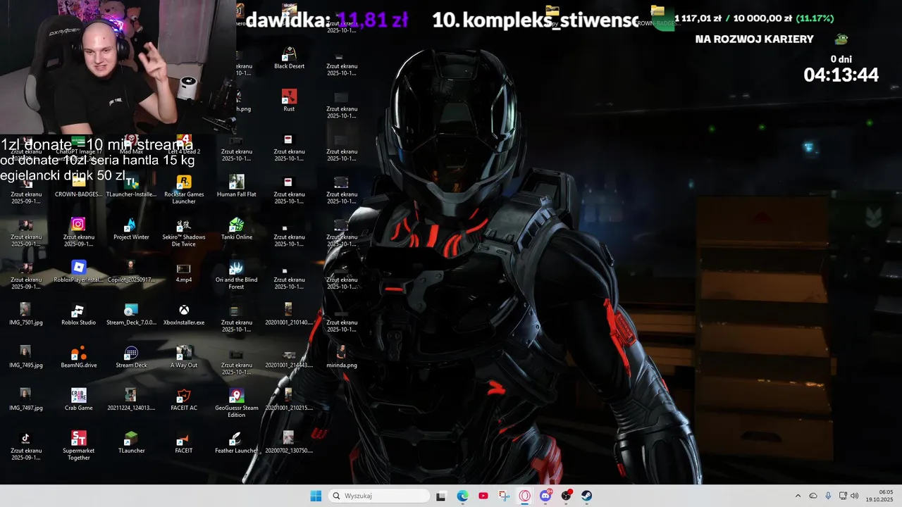Open the CROWN-BADGES folder under the overlay text

[x=79, y=187]
